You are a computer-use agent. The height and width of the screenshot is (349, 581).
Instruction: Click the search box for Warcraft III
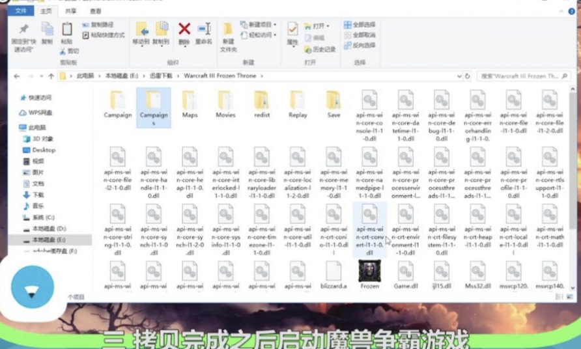click(523, 76)
